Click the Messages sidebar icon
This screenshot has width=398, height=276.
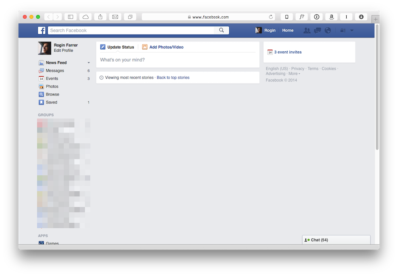41,70
